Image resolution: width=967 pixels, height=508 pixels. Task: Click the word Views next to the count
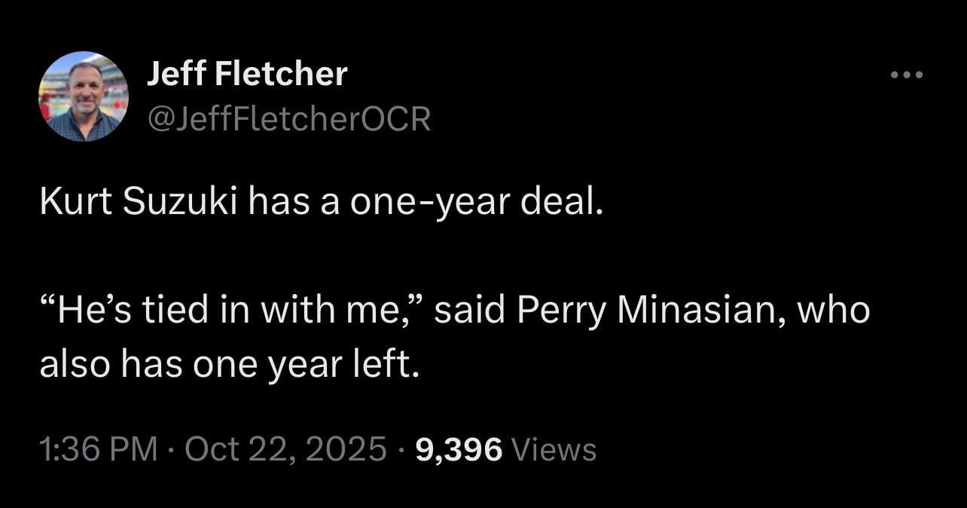click(555, 448)
